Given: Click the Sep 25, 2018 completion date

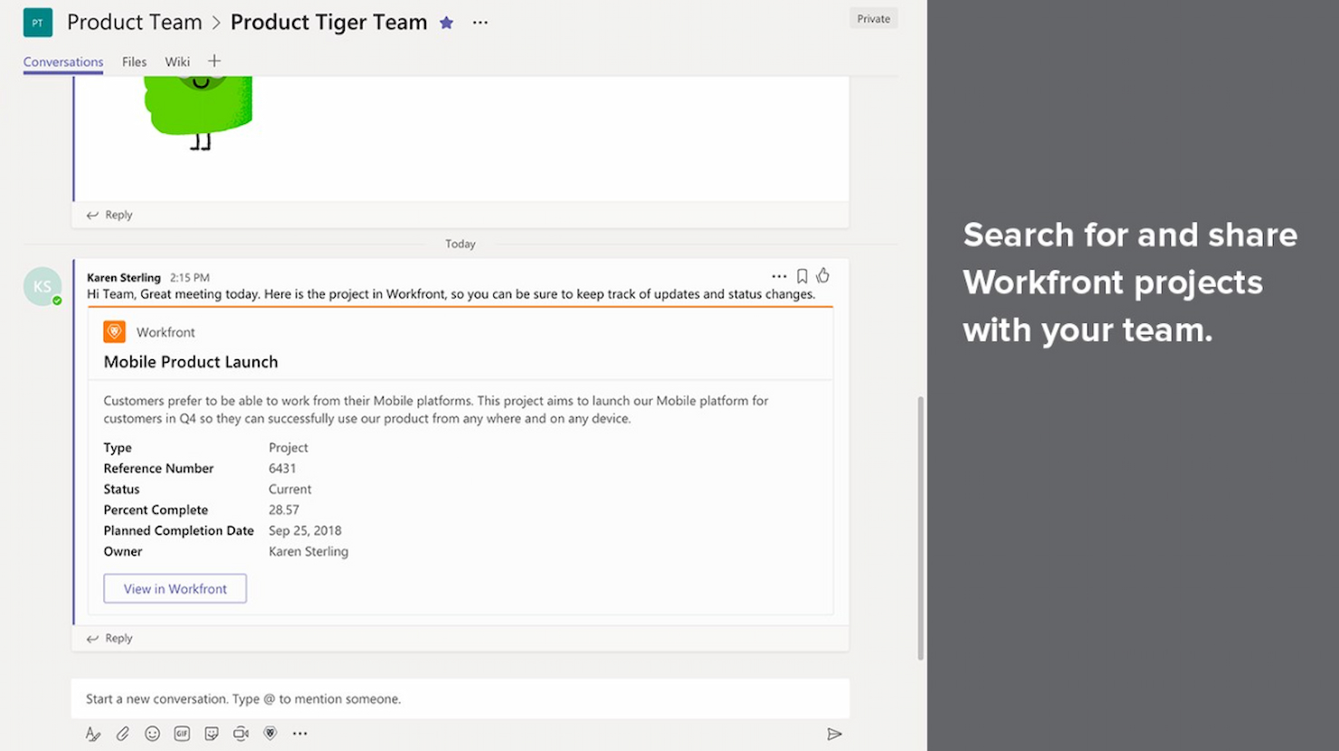Looking at the screenshot, I should pyautogui.click(x=305, y=530).
